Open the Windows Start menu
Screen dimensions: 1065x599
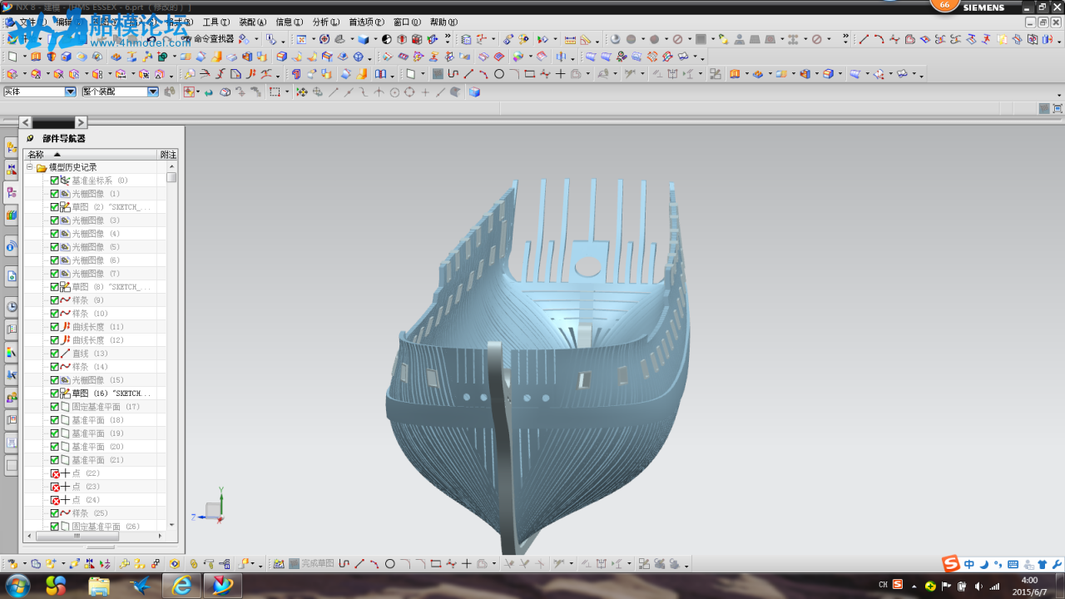point(17,586)
